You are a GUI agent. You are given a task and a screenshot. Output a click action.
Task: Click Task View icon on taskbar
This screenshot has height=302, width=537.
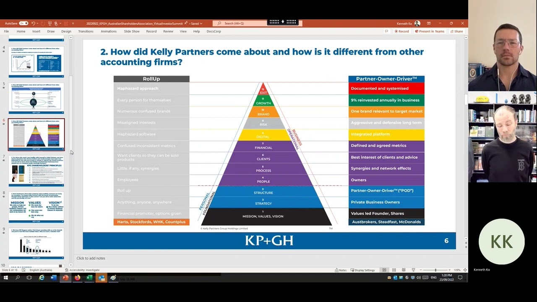(x=29, y=278)
